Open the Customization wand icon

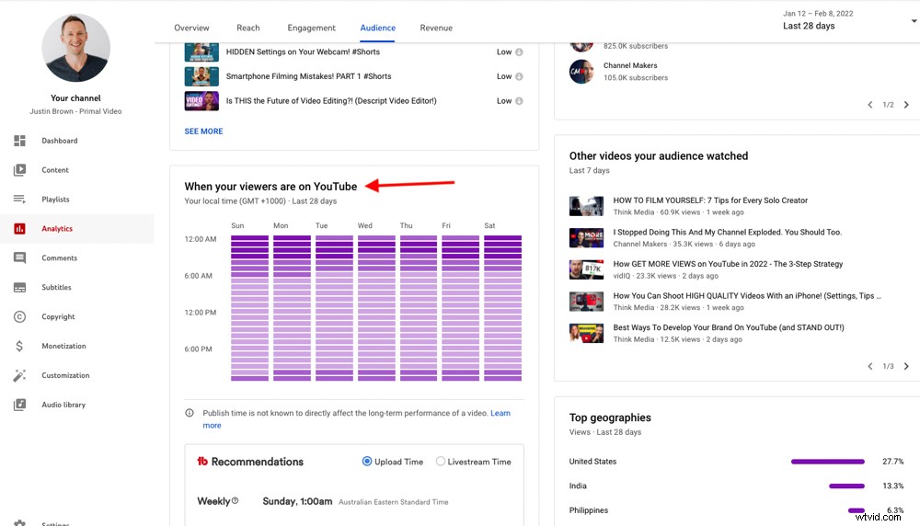[19, 375]
